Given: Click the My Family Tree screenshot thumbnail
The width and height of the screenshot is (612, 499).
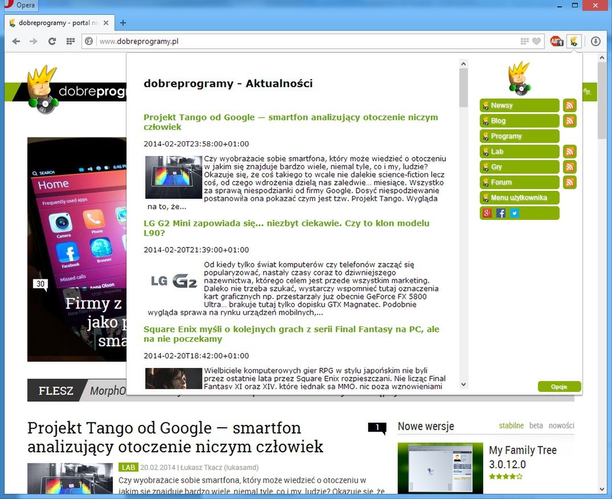Looking at the screenshot, I should (440, 468).
